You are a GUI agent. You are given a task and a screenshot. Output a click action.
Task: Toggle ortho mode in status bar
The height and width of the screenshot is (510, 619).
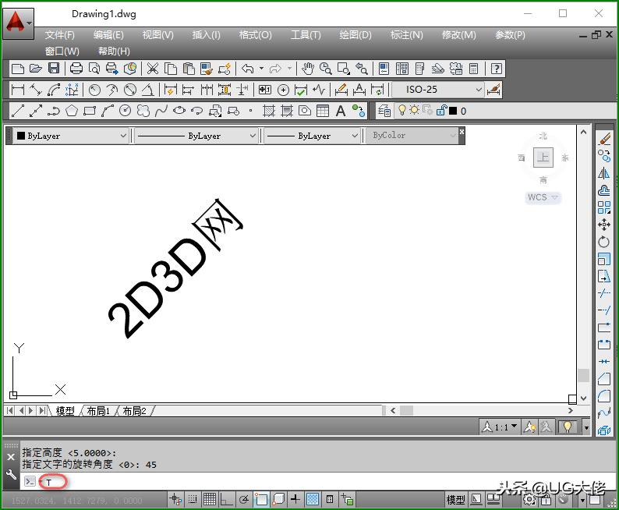(226, 499)
